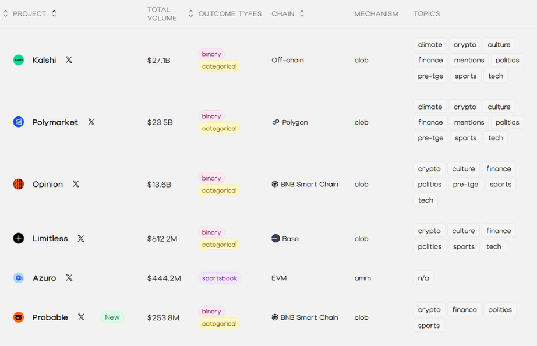Open Limitless's X social link icon

click(81, 238)
